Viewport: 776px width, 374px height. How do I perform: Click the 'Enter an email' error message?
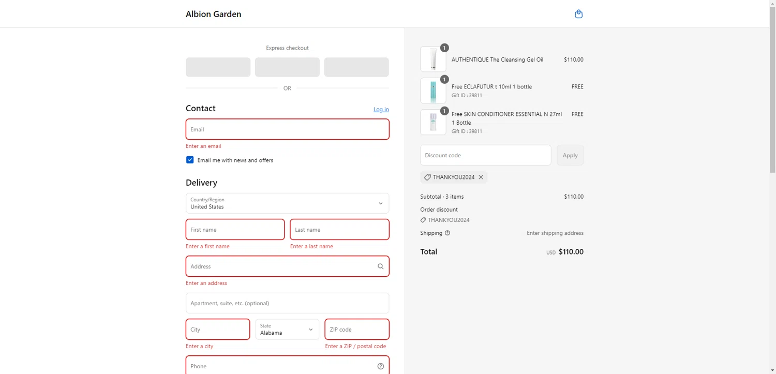pos(203,146)
